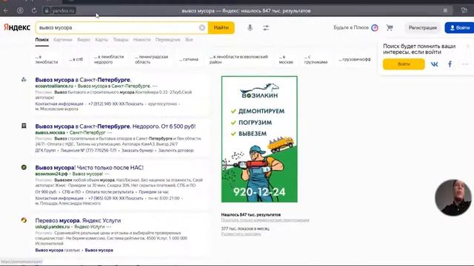This screenshot has height=266, width=474.
Task: Open ecoavtoalliance result options ellipsis
Action: [155, 86]
